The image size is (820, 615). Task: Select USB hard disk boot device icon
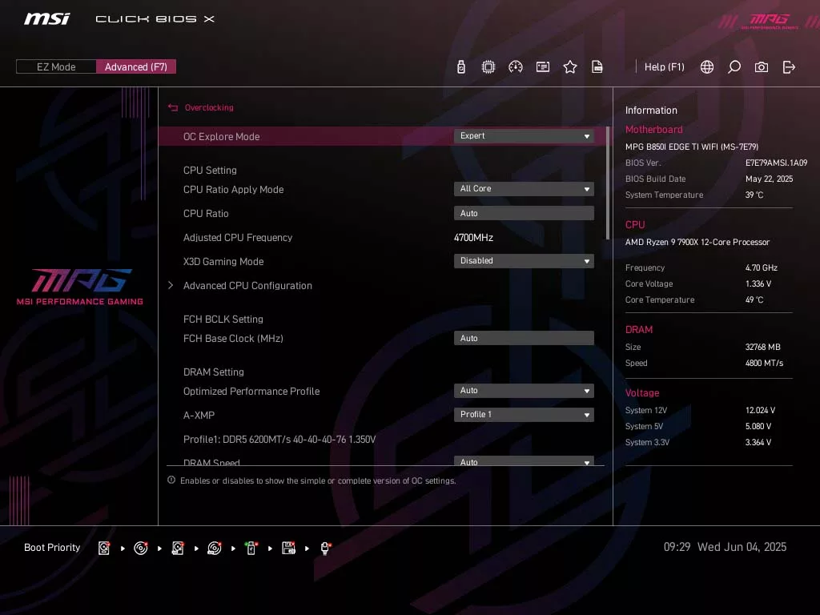(178, 548)
